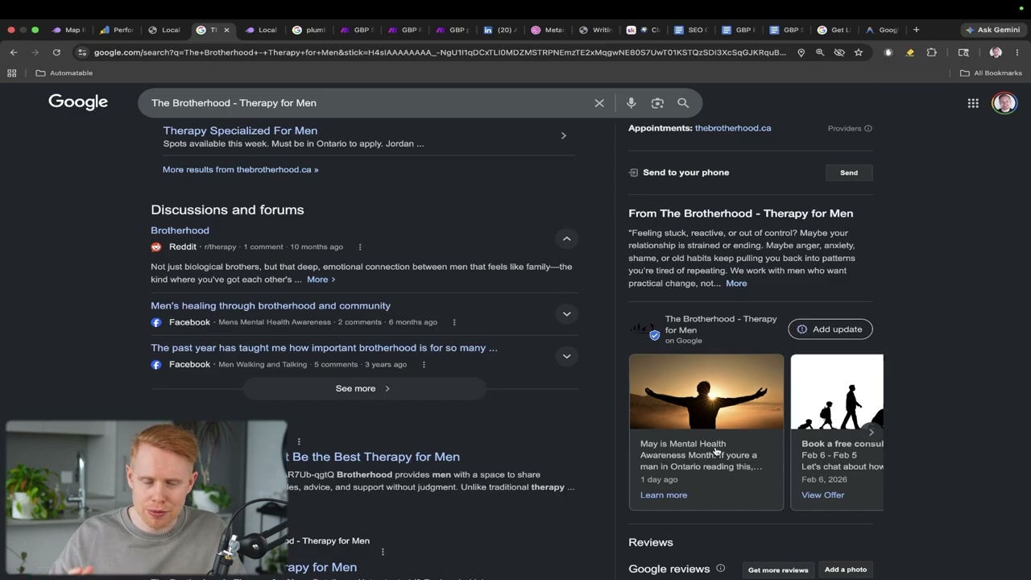Click the 'From The Brotherhood - Therapy for Men' heading

(x=741, y=213)
